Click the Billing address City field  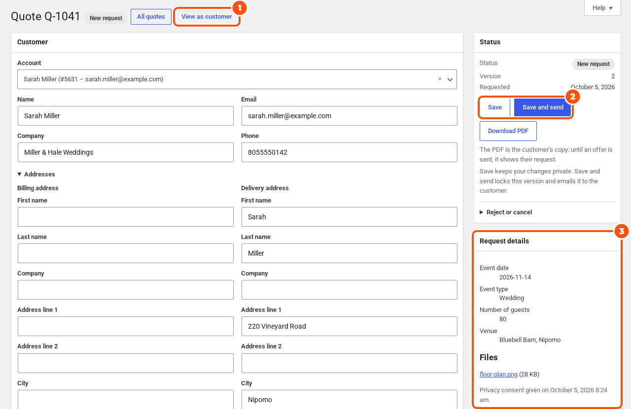[126, 399]
